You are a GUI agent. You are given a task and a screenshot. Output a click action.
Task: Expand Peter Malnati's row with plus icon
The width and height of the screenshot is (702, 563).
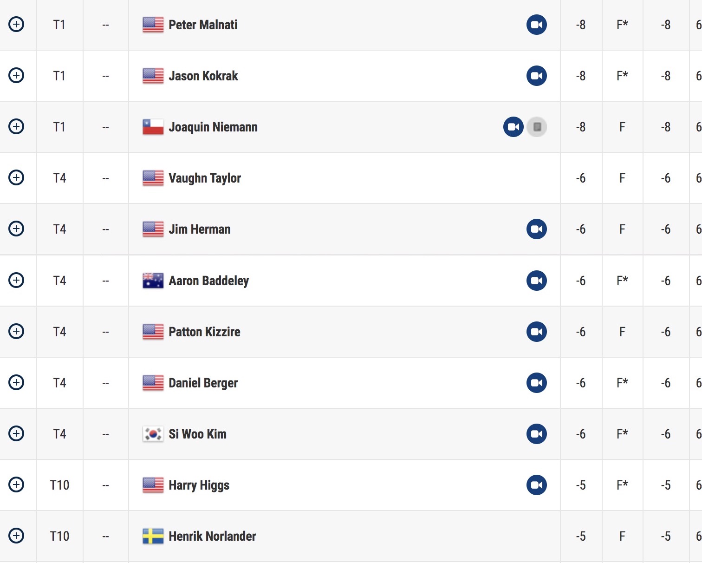point(16,24)
